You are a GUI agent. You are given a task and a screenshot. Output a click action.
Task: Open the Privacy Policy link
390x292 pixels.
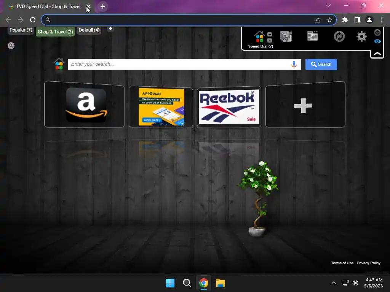coord(368,263)
